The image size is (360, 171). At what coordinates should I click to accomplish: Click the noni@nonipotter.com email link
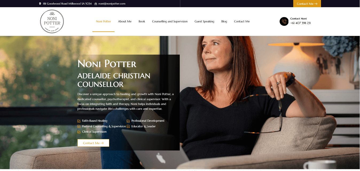(x=112, y=4)
